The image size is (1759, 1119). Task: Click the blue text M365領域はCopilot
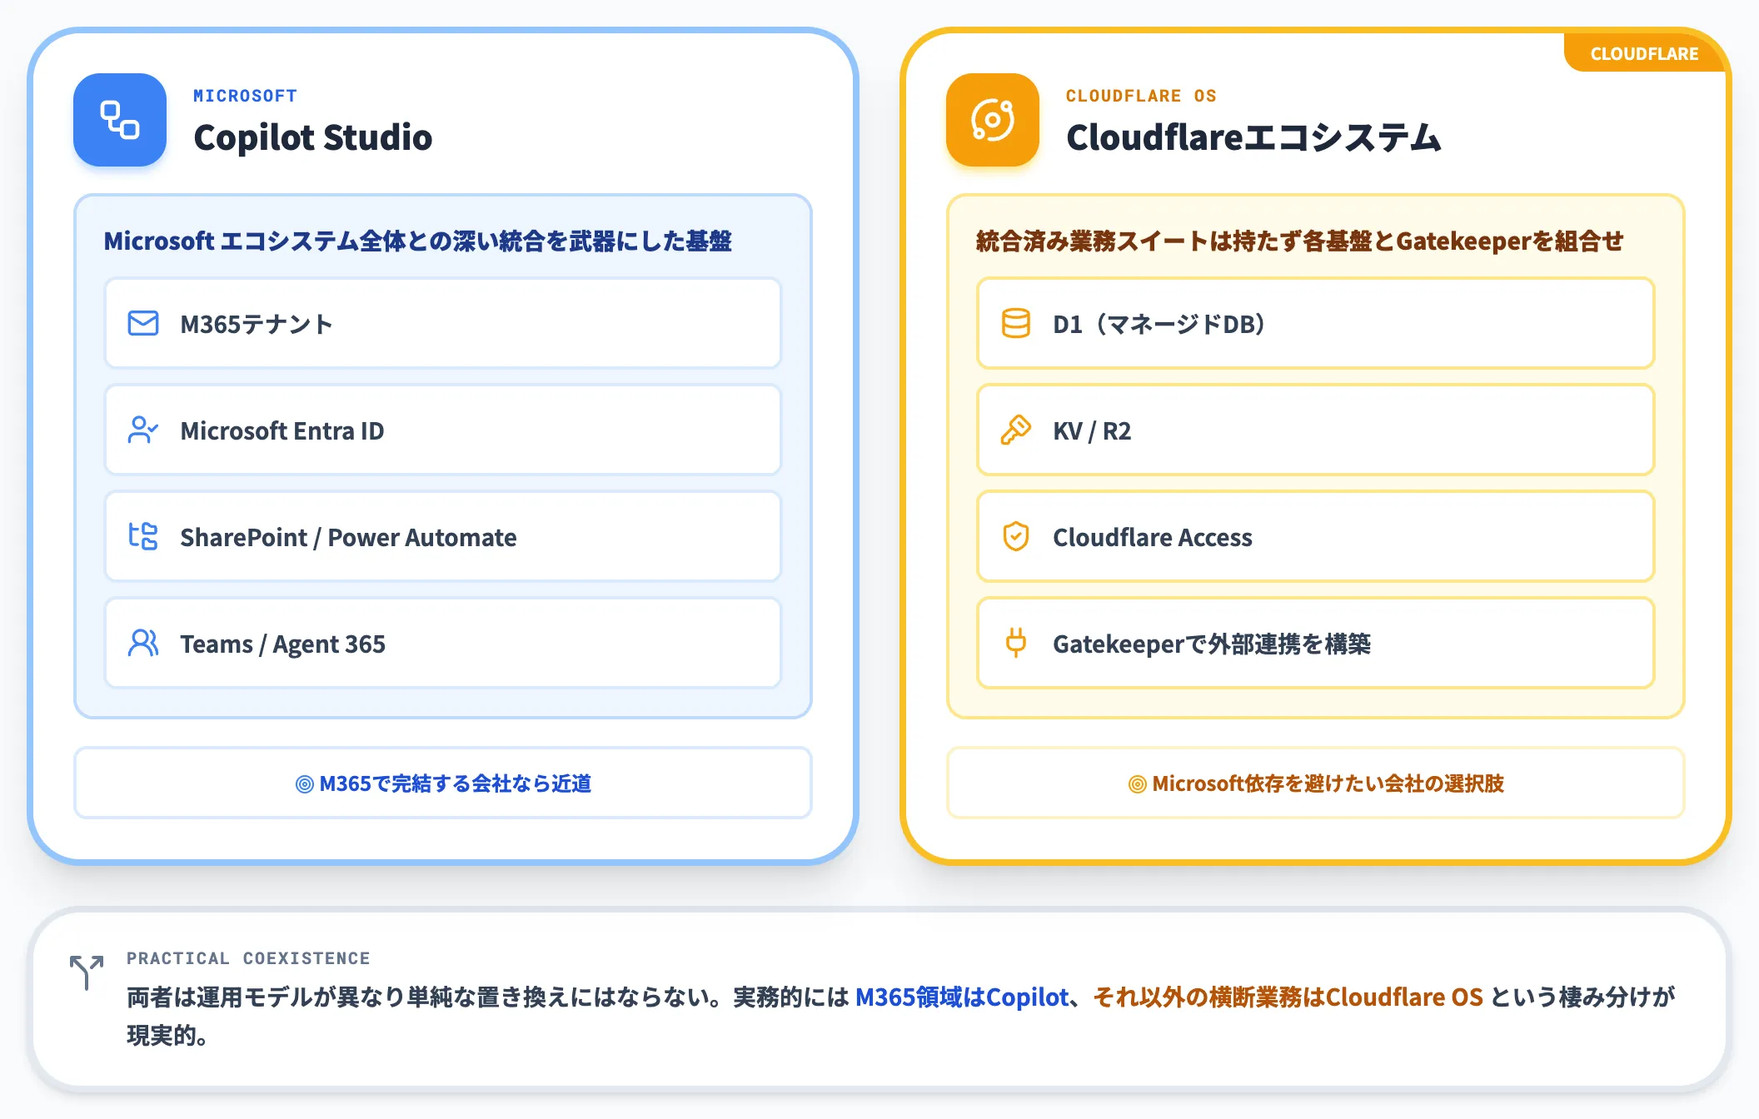962,997
